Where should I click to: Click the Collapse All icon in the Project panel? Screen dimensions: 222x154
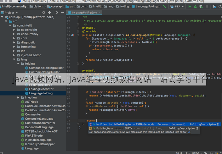[x=49, y=13]
